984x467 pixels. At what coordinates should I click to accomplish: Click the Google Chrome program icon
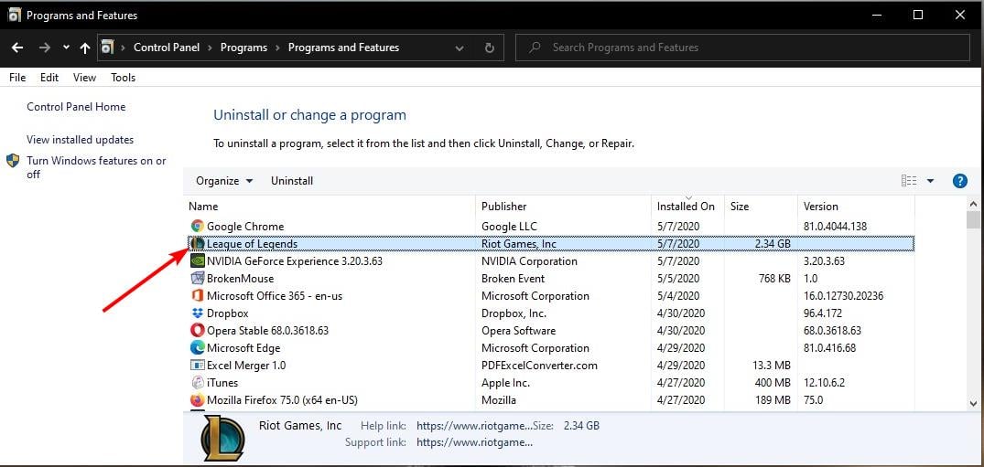(x=197, y=227)
